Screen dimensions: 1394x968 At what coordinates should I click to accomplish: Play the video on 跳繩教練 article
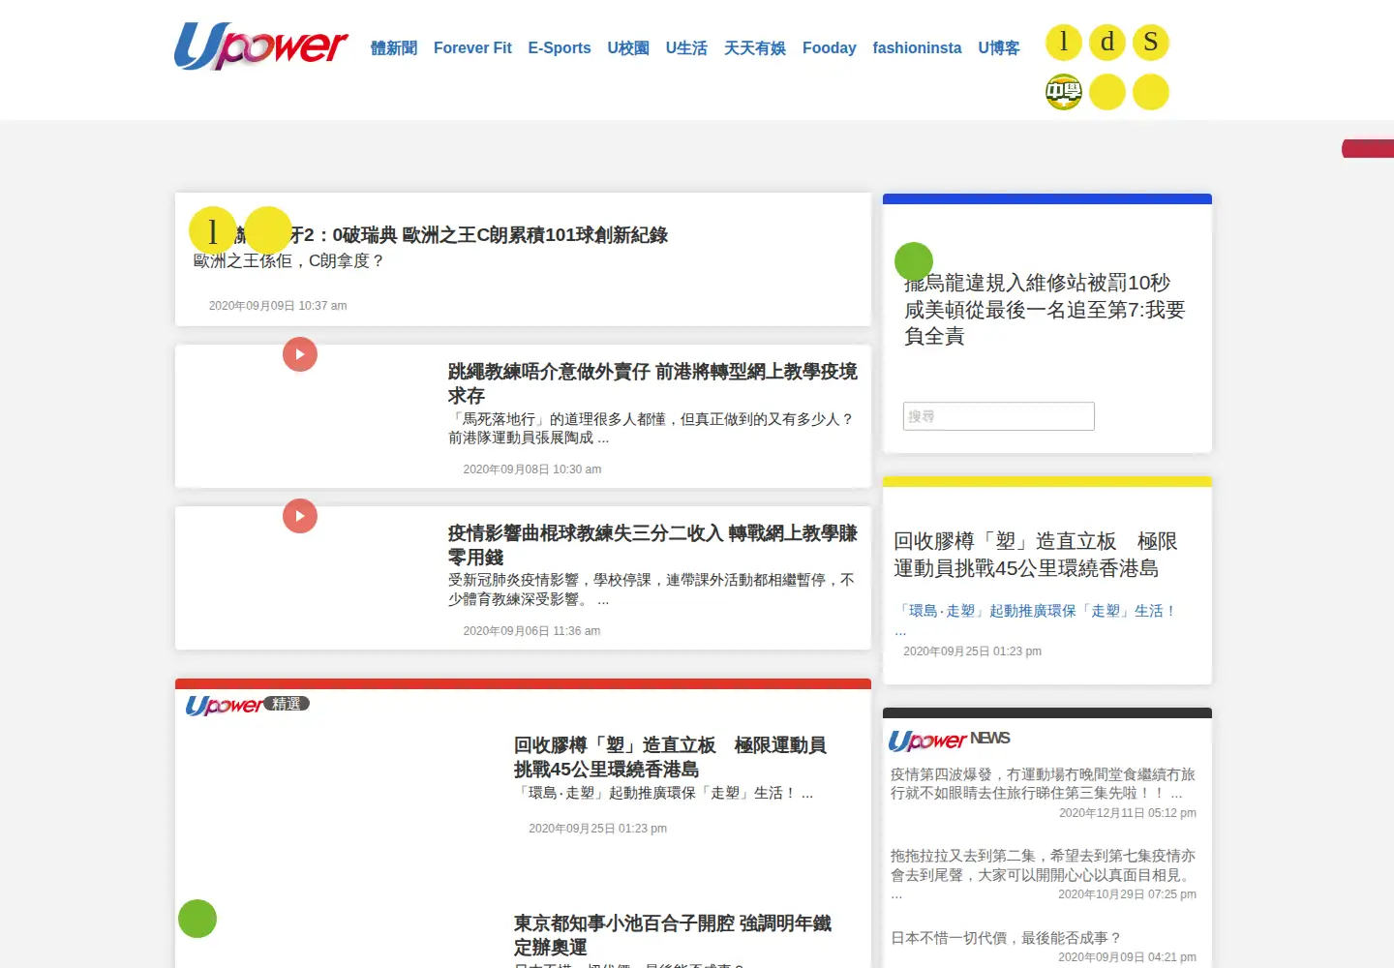300,354
